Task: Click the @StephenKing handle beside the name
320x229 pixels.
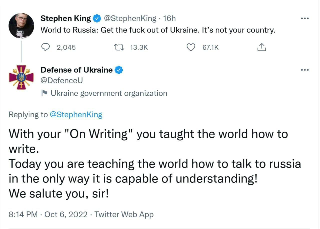Action: click(130, 18)
